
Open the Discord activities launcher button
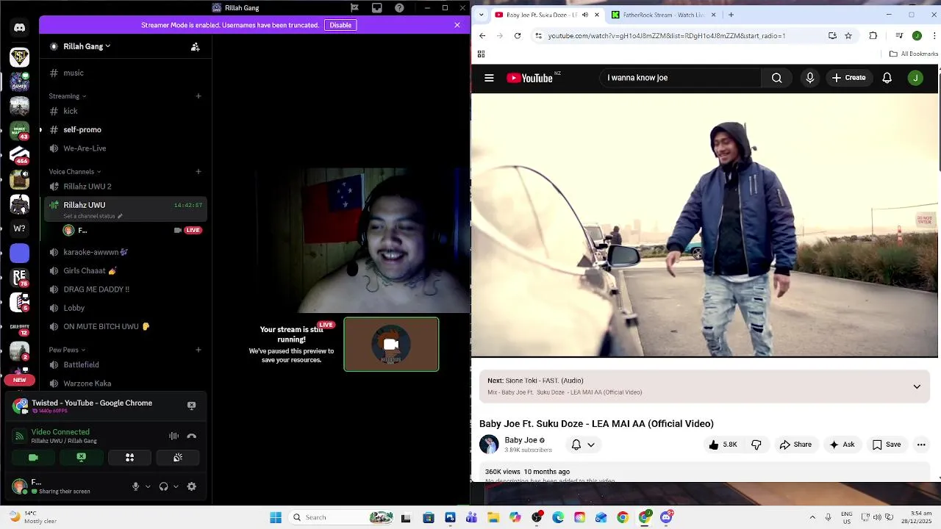129,458
